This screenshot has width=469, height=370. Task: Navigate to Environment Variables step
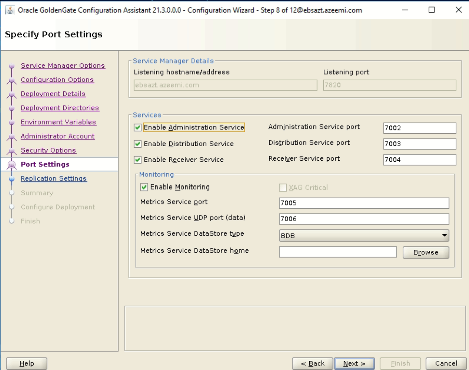[58, 122]
